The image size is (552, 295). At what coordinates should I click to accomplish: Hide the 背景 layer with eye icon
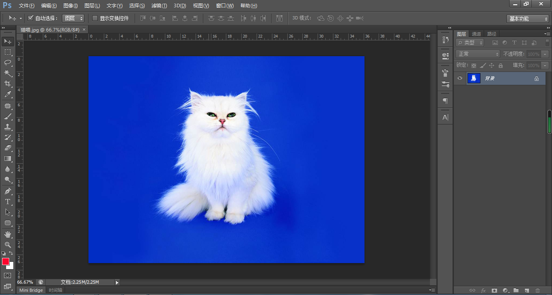(460, 78)
